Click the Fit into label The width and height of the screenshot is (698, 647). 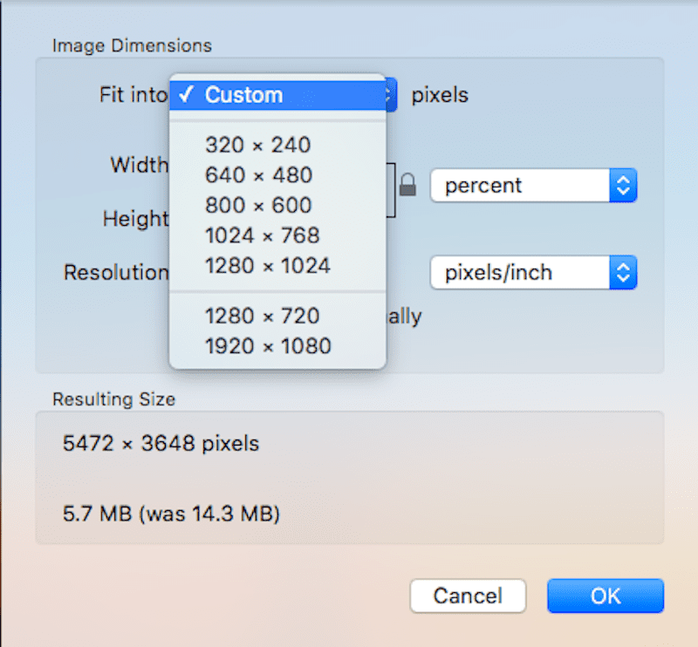pos(133,95)
